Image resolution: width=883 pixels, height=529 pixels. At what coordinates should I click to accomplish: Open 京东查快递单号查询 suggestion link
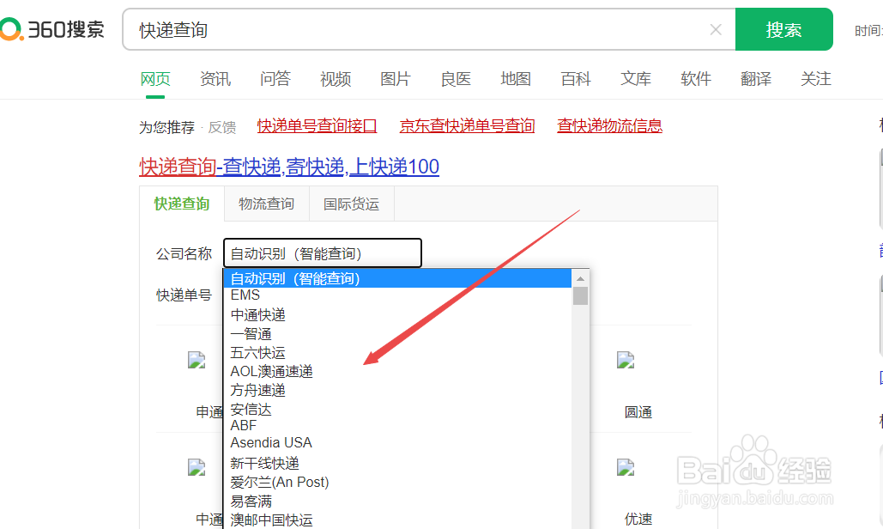point(467,125)
